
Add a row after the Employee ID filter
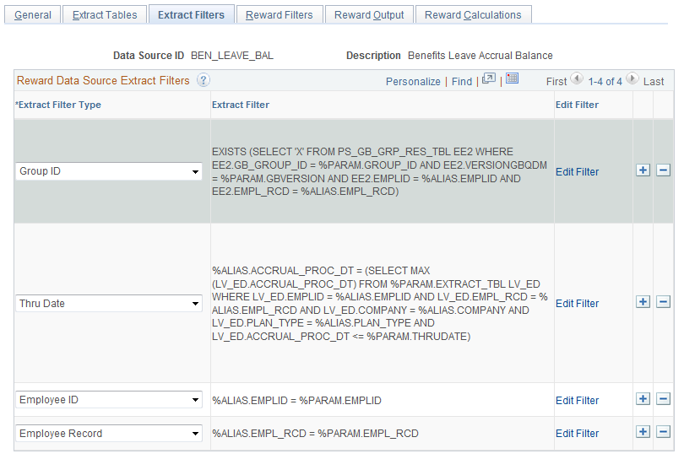pyautogui.click(x=643, y=398)
